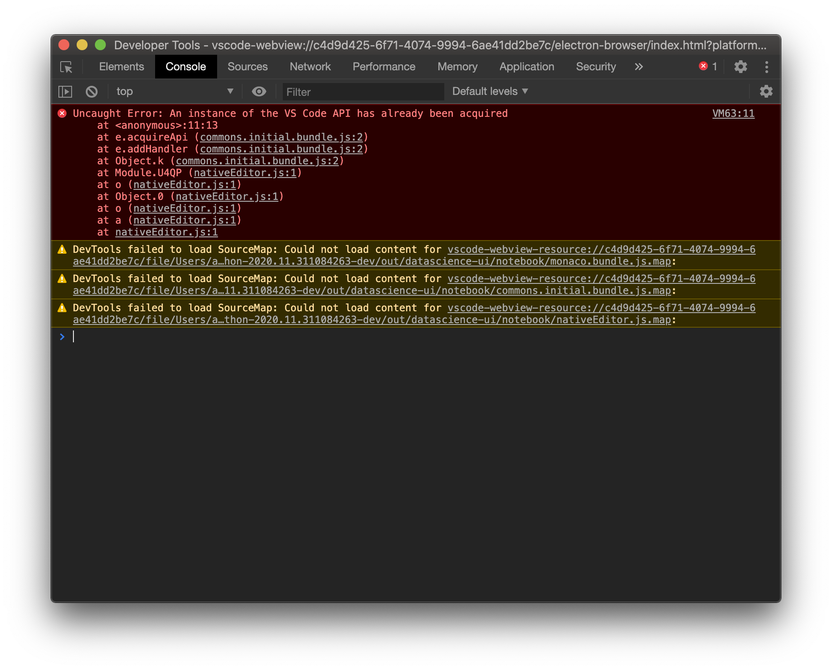Open the create live expression eye icon
Screen dimensions: 832x670
coord(259,91)
